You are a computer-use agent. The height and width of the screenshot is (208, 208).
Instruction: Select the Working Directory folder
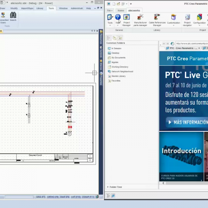click(118, 67)
